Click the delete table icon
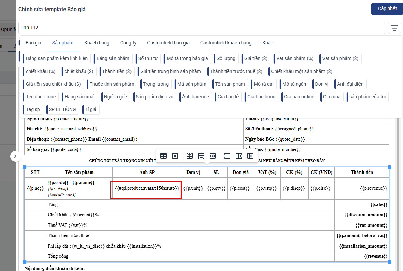403x271 pixels. 175,156
